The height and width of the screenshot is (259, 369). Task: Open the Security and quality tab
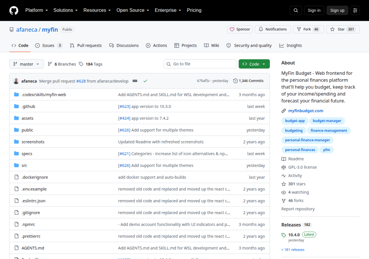coord(249,46)
